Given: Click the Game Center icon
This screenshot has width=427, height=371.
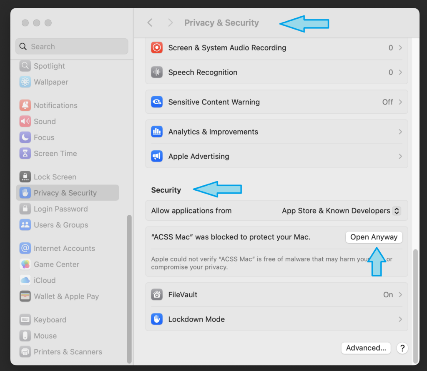Looking at the screenshot, I should (x=25, y=264).
